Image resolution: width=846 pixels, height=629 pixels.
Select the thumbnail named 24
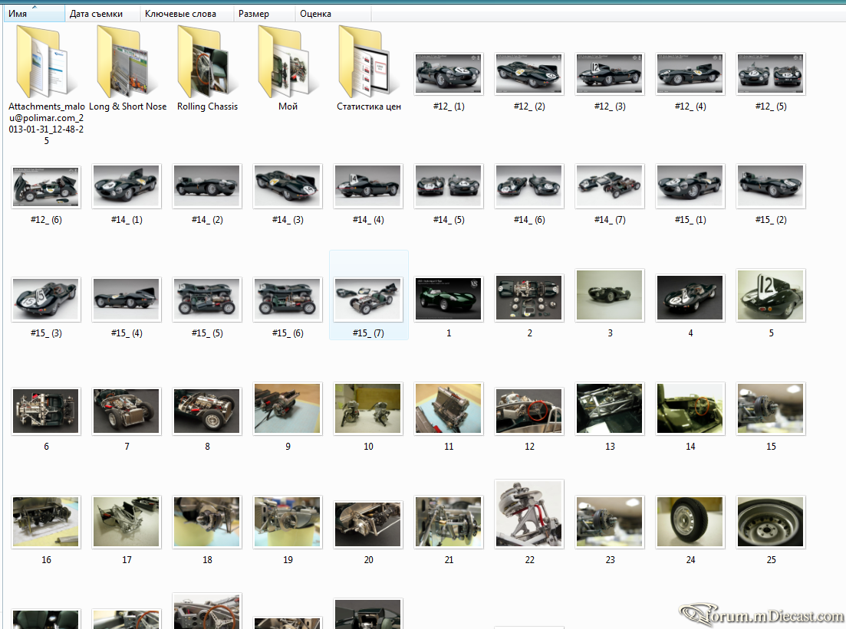coord(690,523)
